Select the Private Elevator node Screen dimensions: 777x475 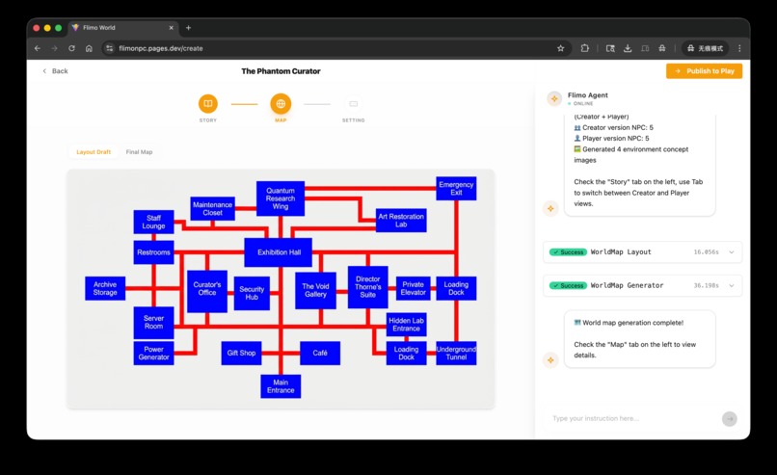tap(414, 288)
